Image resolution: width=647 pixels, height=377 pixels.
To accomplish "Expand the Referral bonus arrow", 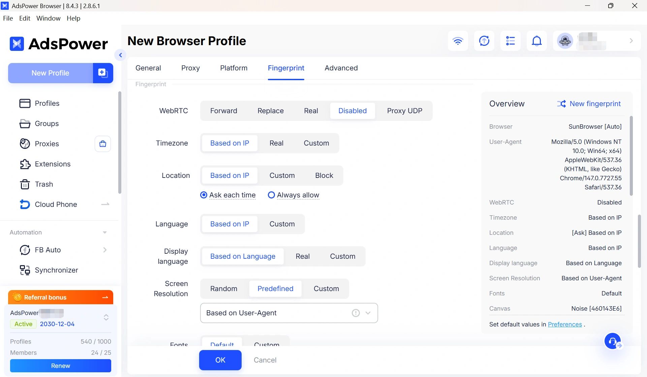I will [x=105, y=297].
